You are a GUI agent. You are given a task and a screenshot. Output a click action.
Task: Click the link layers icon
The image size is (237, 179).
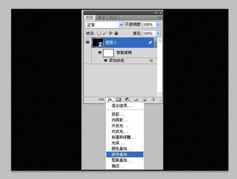click(101, 99)
